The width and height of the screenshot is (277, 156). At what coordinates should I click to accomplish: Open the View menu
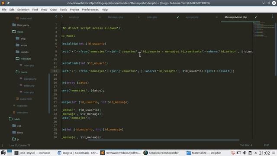(x=44, y=10)
